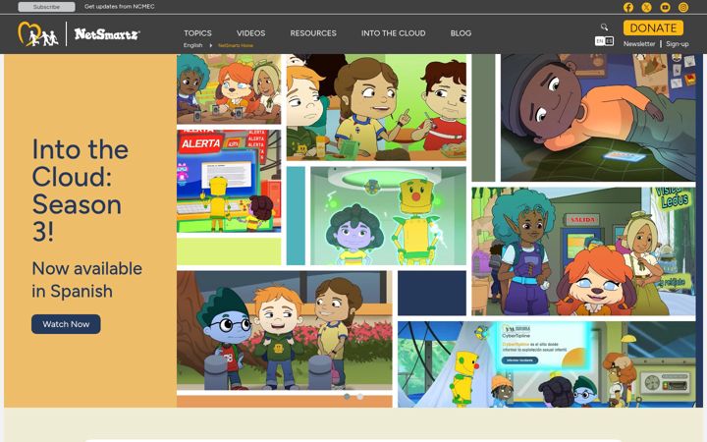Click the search magnifier icon

tap(604, 28)
